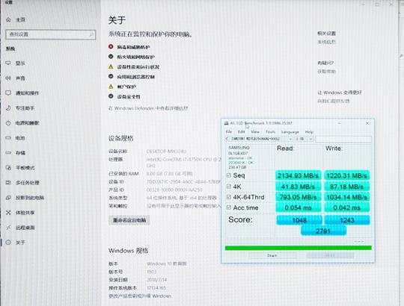Click AS SSD Benchmark title bar app icon
This screenshot has width=404, height=306.
(x=226, y=123)
